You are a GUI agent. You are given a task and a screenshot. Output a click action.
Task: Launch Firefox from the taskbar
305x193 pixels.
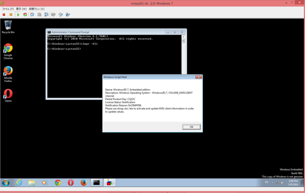click(83, 183)
